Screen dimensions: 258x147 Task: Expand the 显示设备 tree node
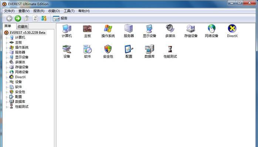point(7,57)
